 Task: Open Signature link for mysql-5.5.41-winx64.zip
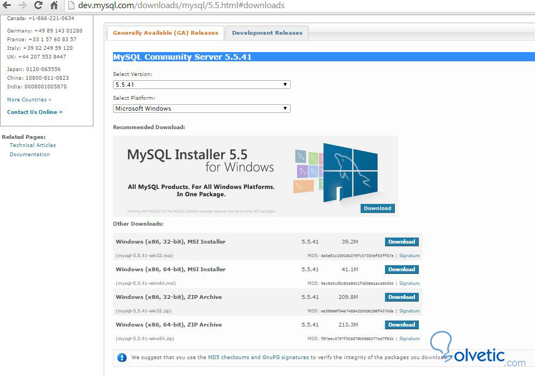coord(410,338)
